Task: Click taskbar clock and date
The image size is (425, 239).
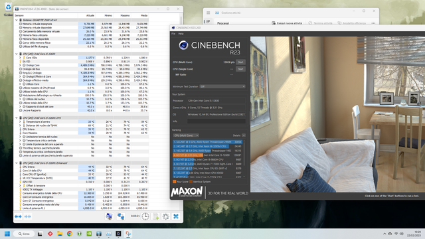Action: pos(414,234)
